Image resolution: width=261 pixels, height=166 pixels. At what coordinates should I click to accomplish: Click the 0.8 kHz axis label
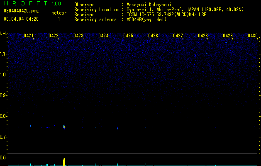pyautogui.click(x=3, y=116)
